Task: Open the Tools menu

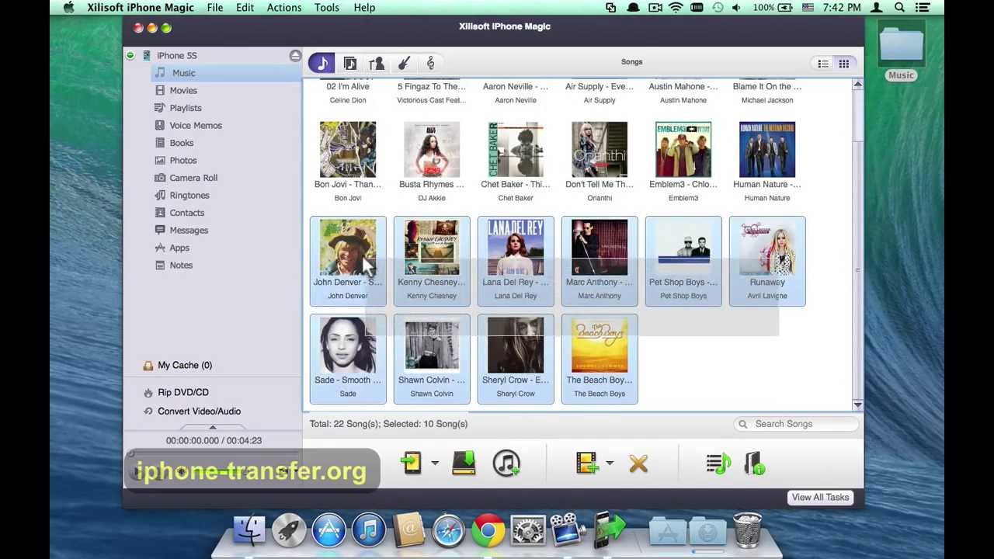Action: point(326,8)
